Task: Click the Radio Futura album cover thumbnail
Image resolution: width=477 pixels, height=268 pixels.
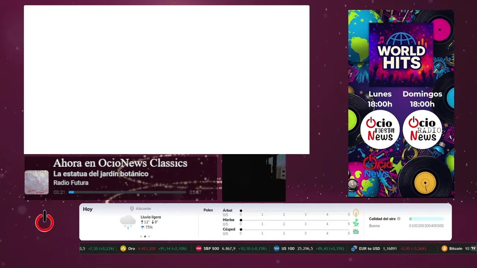Action: tap(37, 182)
